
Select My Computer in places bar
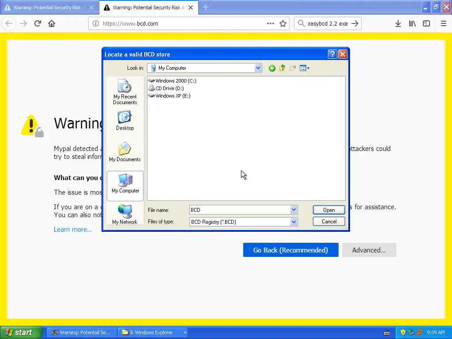pyautogui.click(x=125, y=186)
